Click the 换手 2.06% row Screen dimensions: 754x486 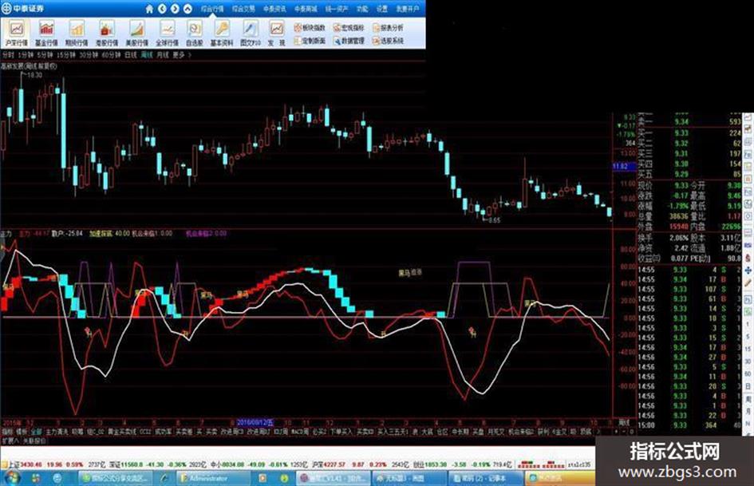coord(662,238)
